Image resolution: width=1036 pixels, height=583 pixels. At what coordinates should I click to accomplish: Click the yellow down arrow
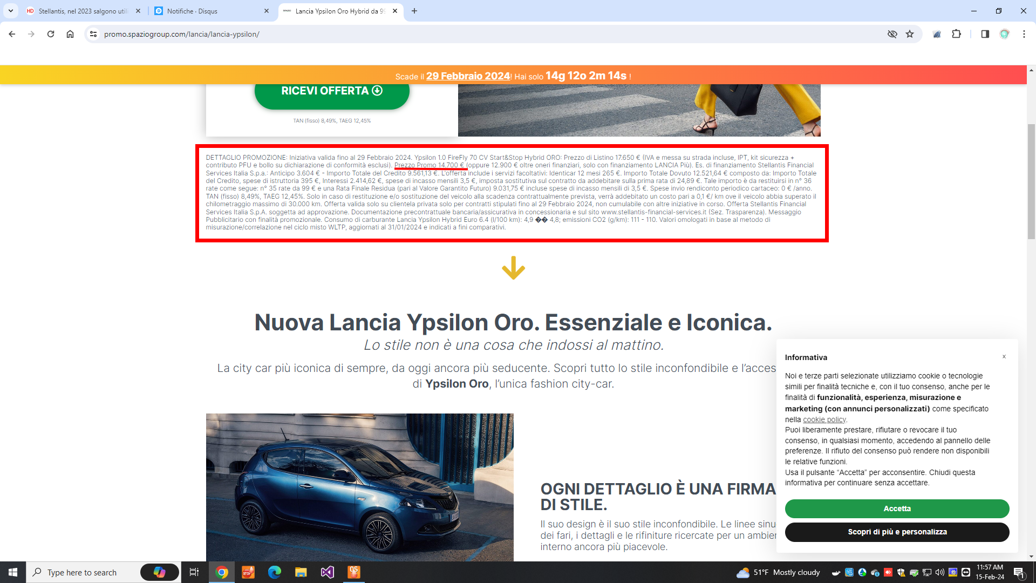coord(513,268)
